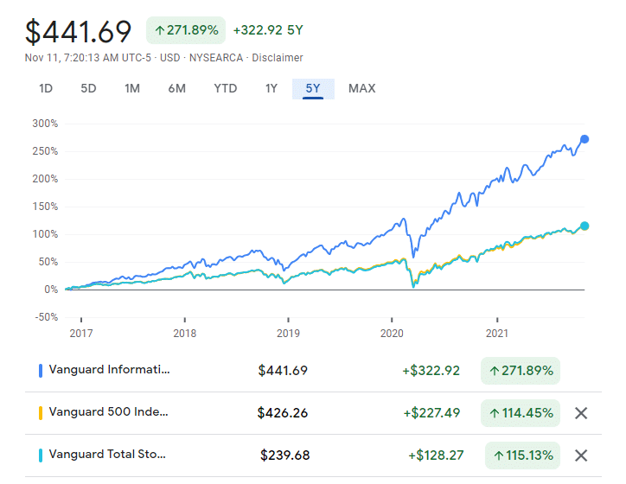626x484 pixels.
Task: Click the 100% y-axis label
Action: coord(45,234)
